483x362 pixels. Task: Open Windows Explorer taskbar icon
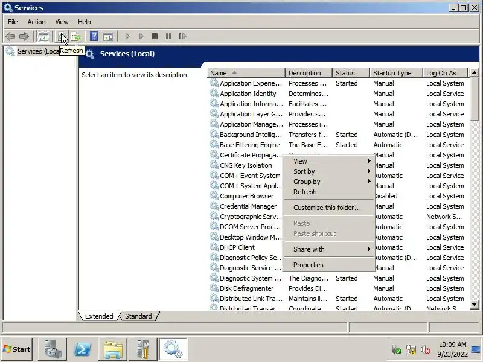113,349
